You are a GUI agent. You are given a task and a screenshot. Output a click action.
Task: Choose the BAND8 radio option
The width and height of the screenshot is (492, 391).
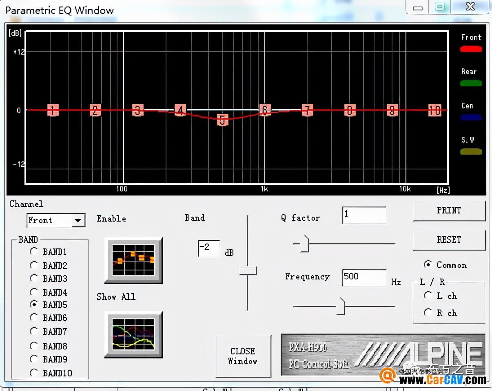34,346
